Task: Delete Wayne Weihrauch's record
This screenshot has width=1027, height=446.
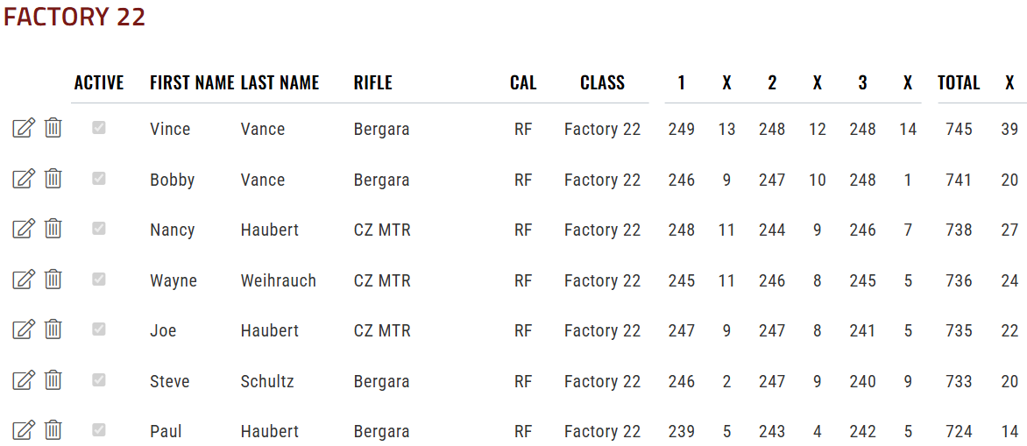Action: [53, 279]
